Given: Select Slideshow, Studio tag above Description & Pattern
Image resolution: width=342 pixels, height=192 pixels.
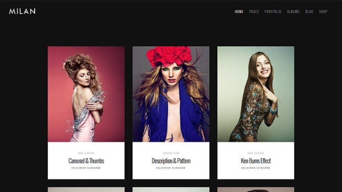Looking at the screenshot, I should coord(171,153).
